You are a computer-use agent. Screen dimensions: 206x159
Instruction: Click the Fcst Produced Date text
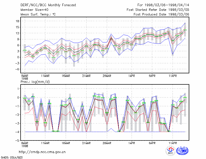point(161,14)
